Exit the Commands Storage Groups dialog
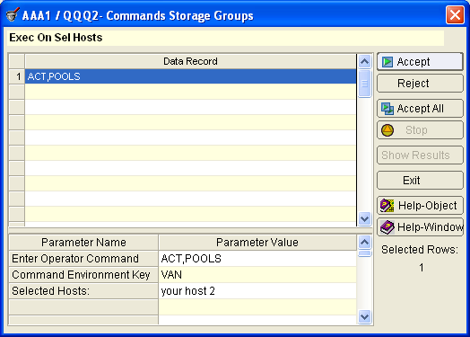The width and height of the screenshot is (470, 337). click(x=420, y=181)
